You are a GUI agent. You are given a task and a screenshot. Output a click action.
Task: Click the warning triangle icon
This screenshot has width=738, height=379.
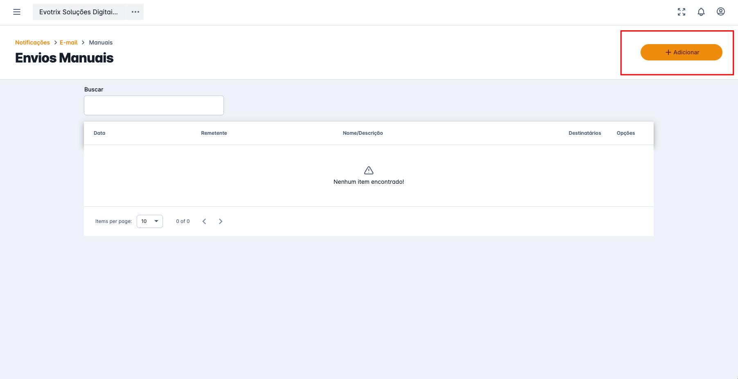coord(368,170)
